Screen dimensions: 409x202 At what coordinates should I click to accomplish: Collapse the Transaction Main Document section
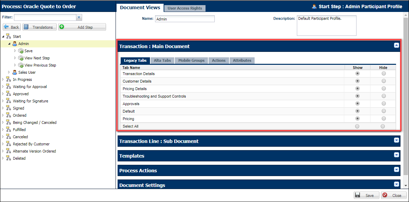click(396, 45)
